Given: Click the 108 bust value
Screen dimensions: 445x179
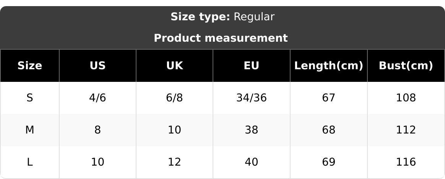Looking at the screenshot, I should pyautogui.click(x=406, y=98).
